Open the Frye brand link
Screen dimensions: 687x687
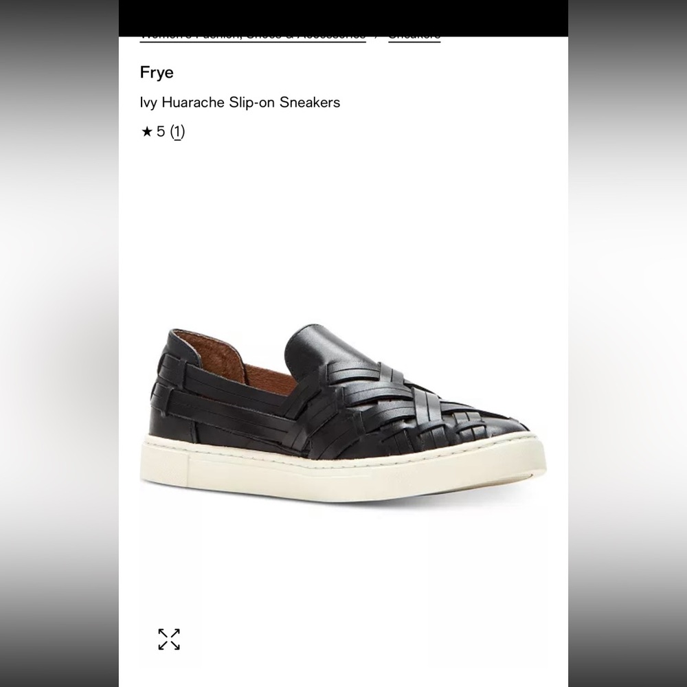click(157, 72)
